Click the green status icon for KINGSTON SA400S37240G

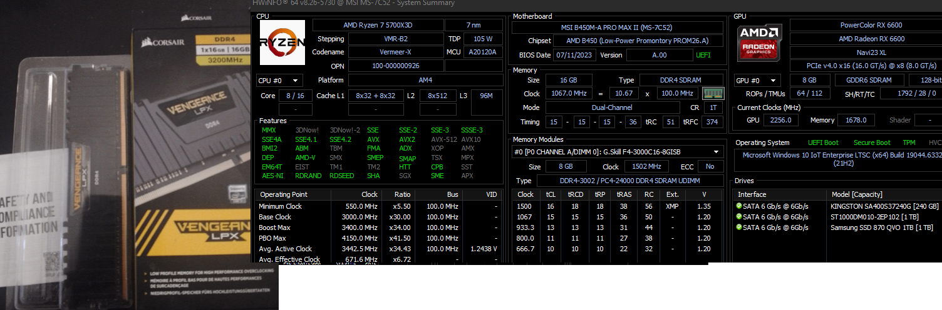(739, 206)
